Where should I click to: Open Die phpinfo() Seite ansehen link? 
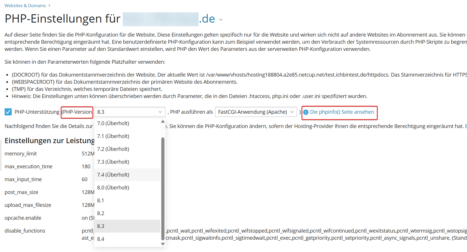pyautogui.click(x=342, y=112)
